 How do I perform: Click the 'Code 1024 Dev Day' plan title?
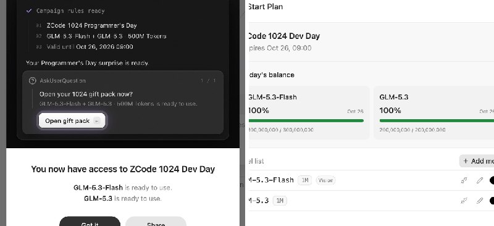(x=284, y=36)
